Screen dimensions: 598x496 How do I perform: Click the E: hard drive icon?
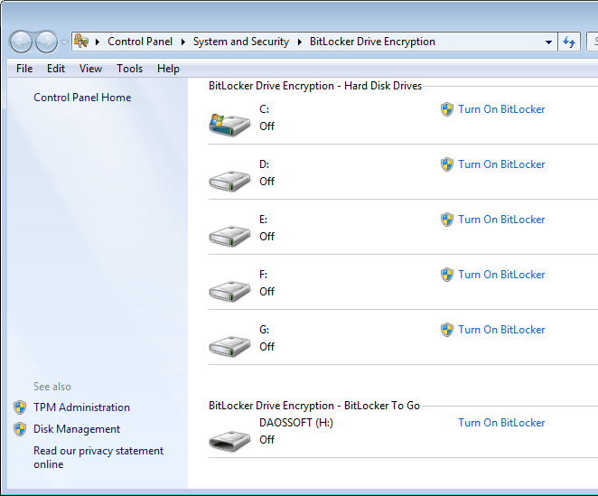coord(229,236)
